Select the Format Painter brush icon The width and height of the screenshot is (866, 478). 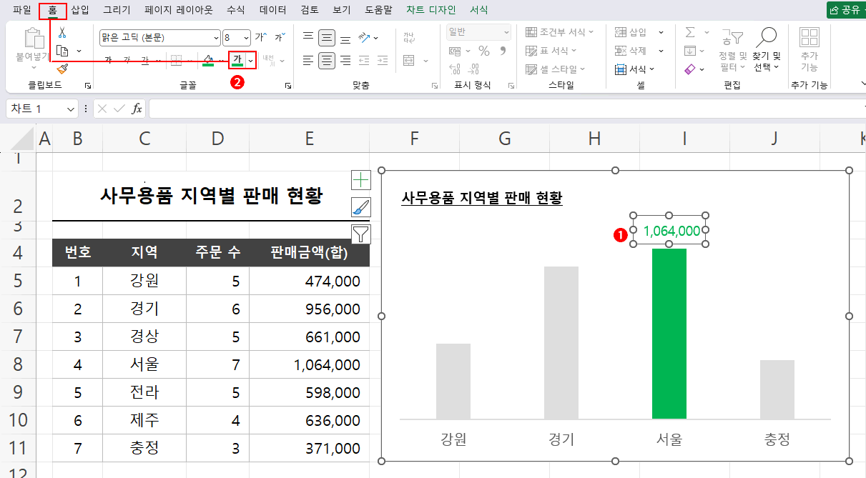[62, 69]
